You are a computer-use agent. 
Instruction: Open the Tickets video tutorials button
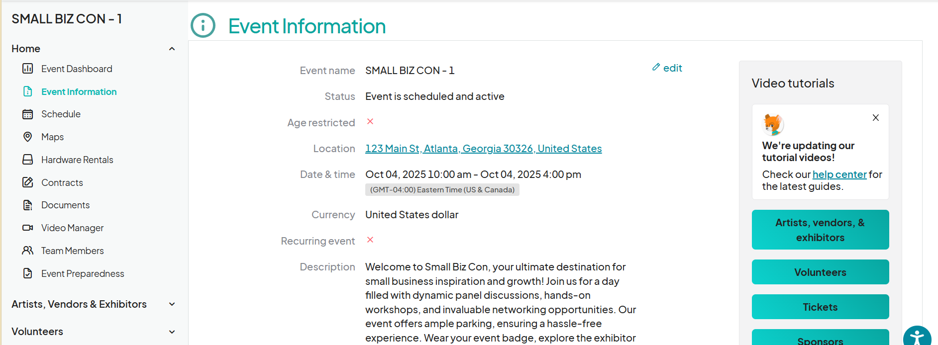click(x=820, y=307)
